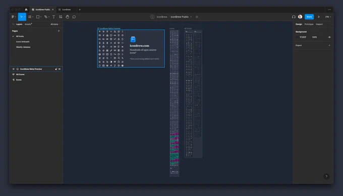
Task: Click the All Icons frame on canvas
Action: (193, 94)
